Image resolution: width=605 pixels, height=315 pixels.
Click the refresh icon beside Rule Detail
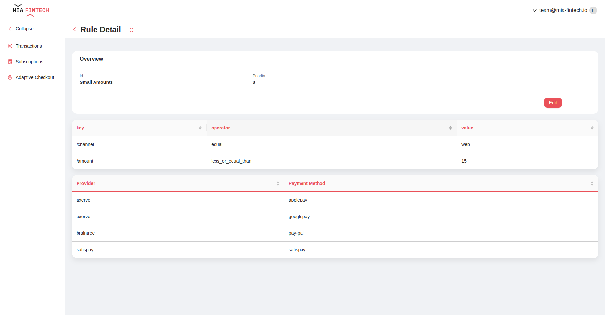[131, 30]
